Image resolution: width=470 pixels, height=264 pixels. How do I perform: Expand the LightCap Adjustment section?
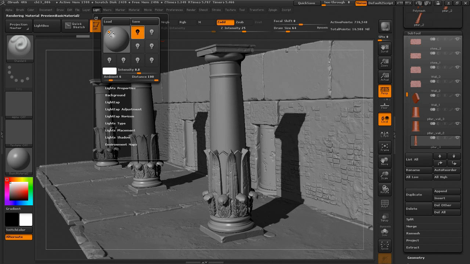123,109
